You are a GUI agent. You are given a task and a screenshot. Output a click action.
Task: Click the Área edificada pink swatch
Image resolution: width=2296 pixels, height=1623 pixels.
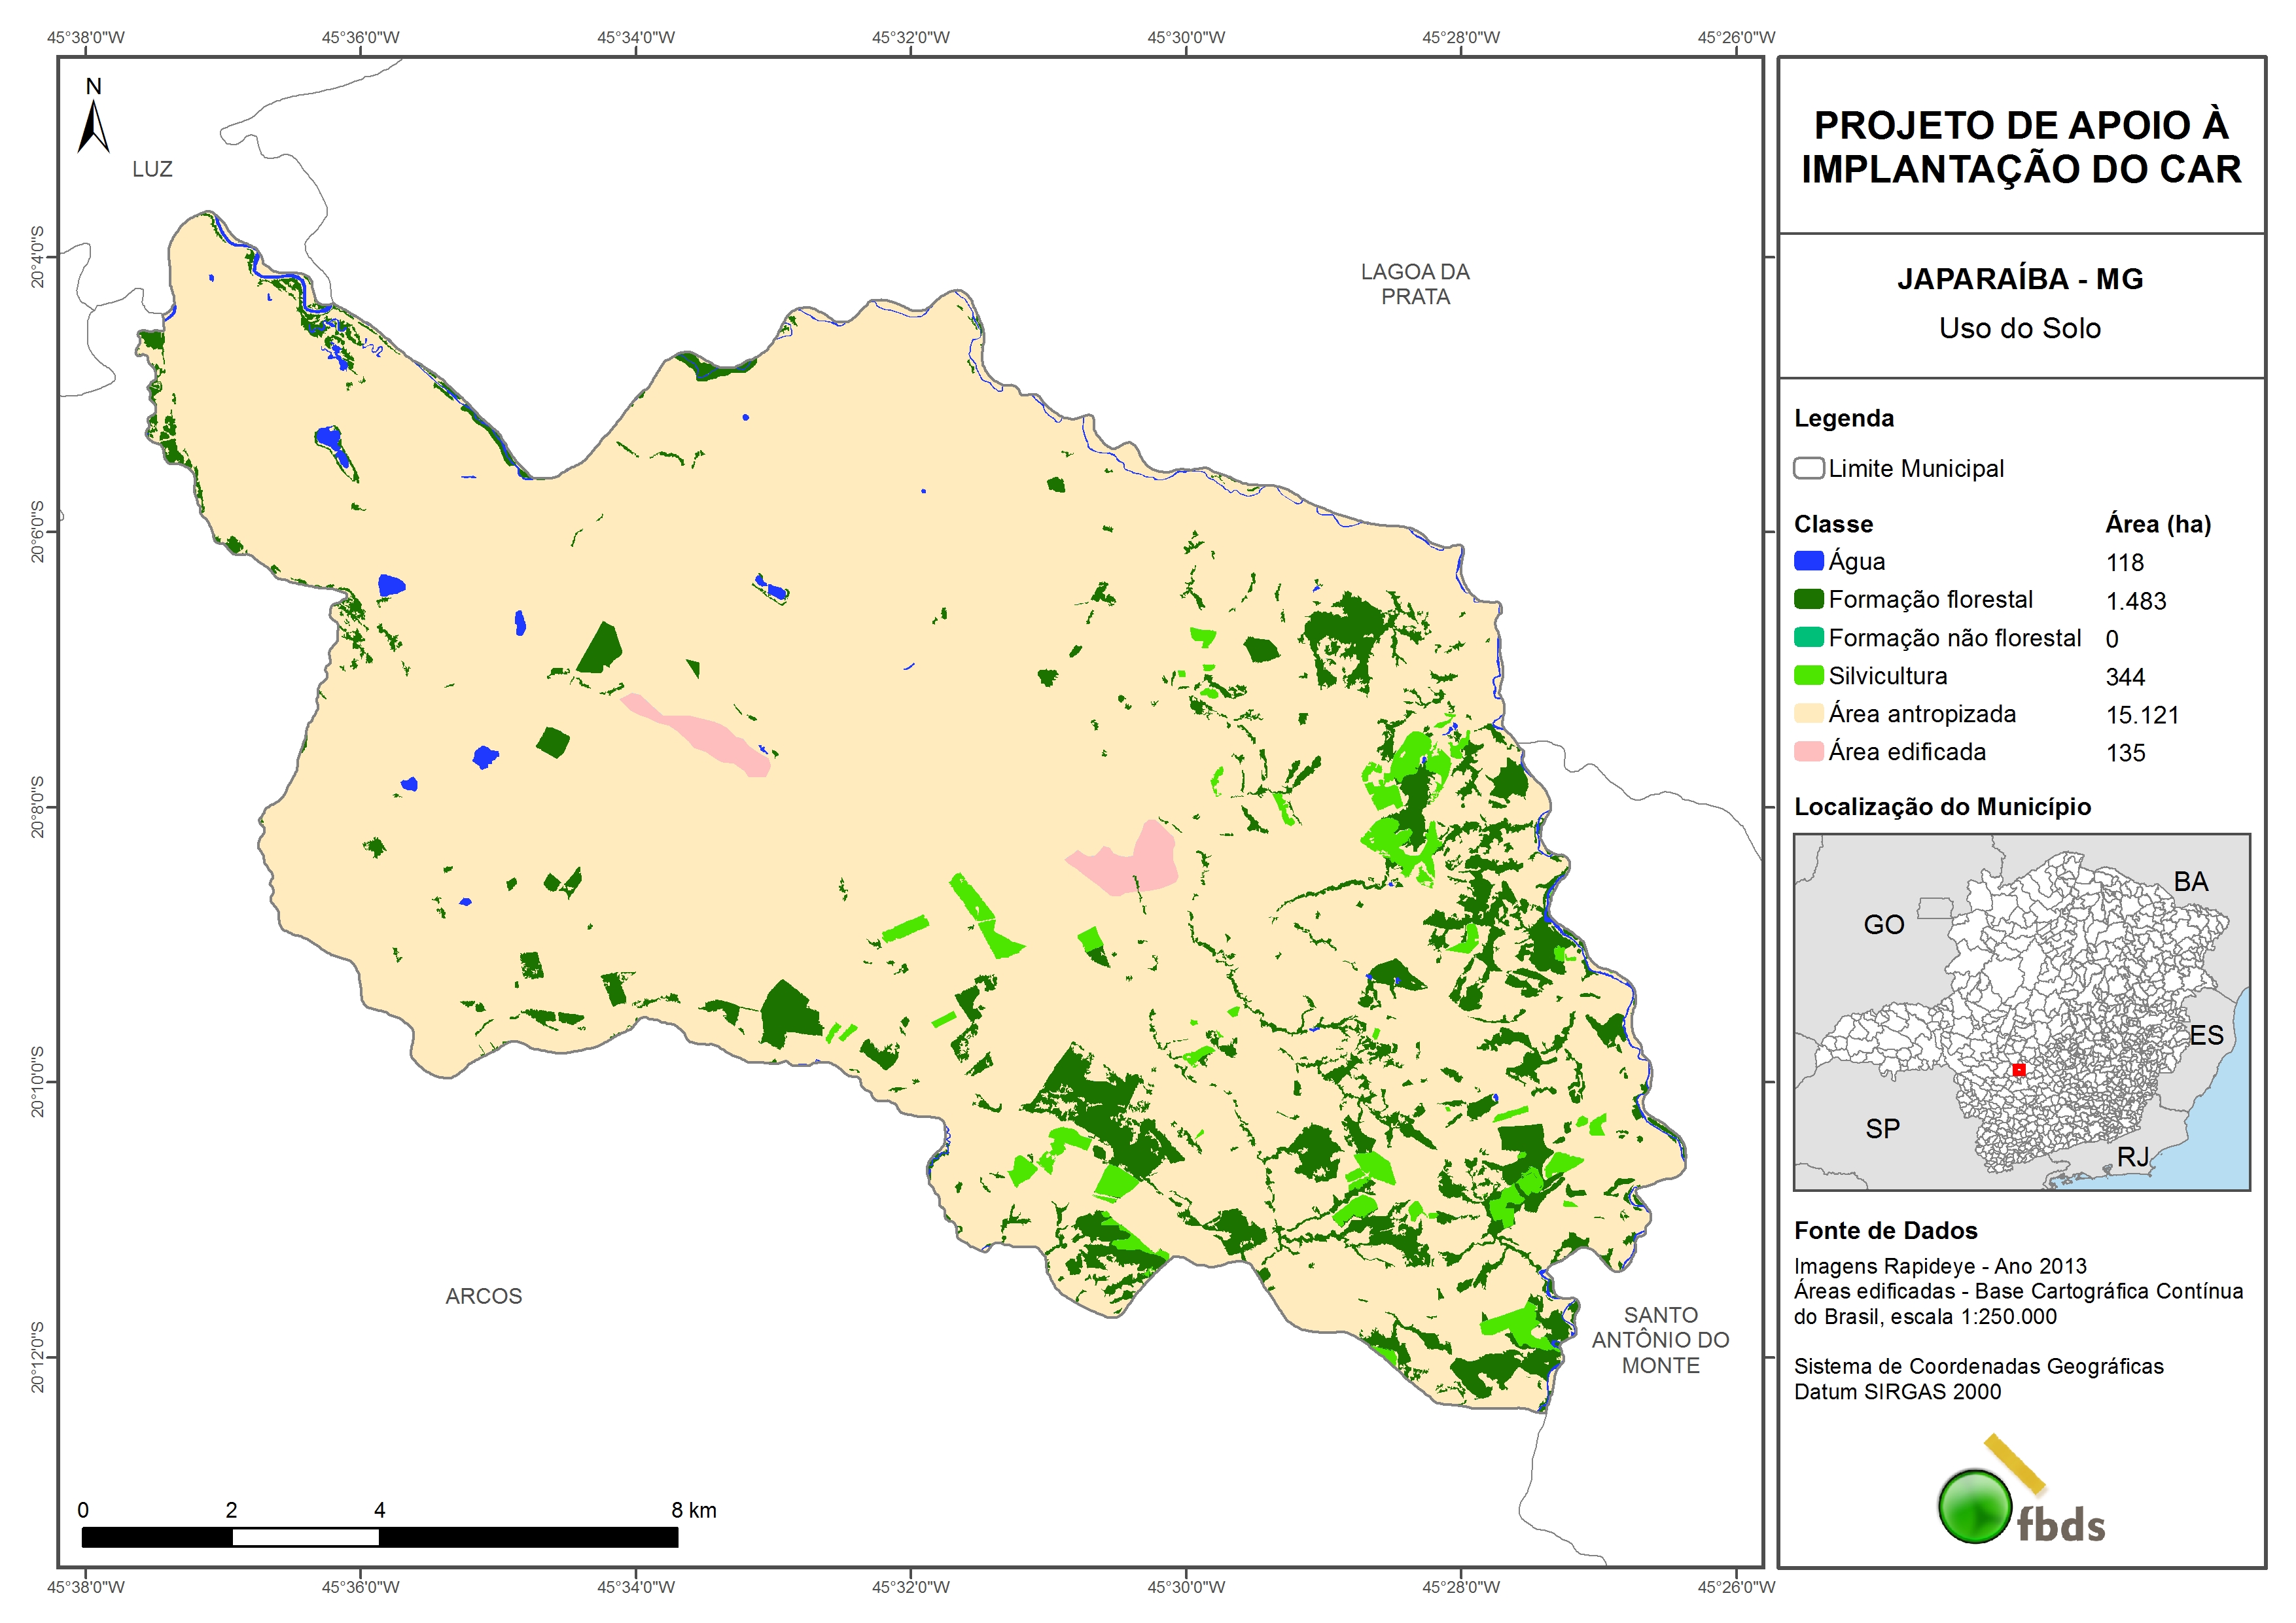(x=1808, y=751)
